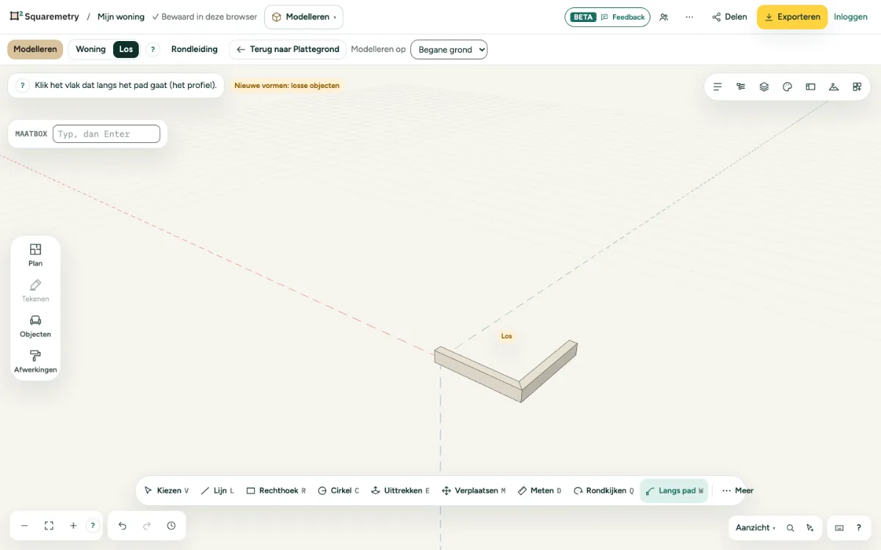Open the Afwerkingen section in sidebar
Image resolution: width=881 pixels, height=550 pixels.
pyautogui.click(x=35, y=362)
